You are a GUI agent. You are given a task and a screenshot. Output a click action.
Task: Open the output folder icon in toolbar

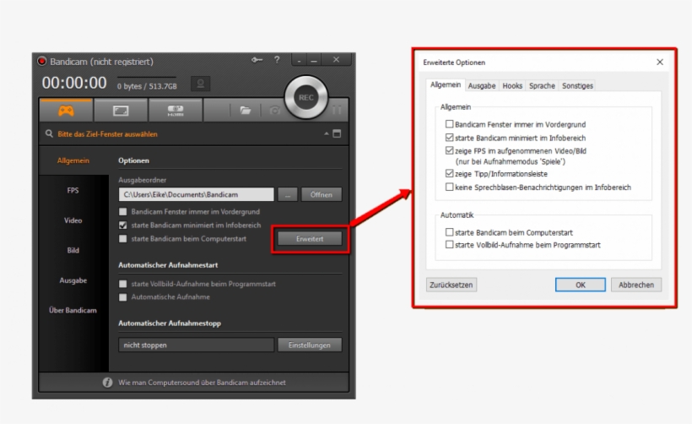[246, 111]
